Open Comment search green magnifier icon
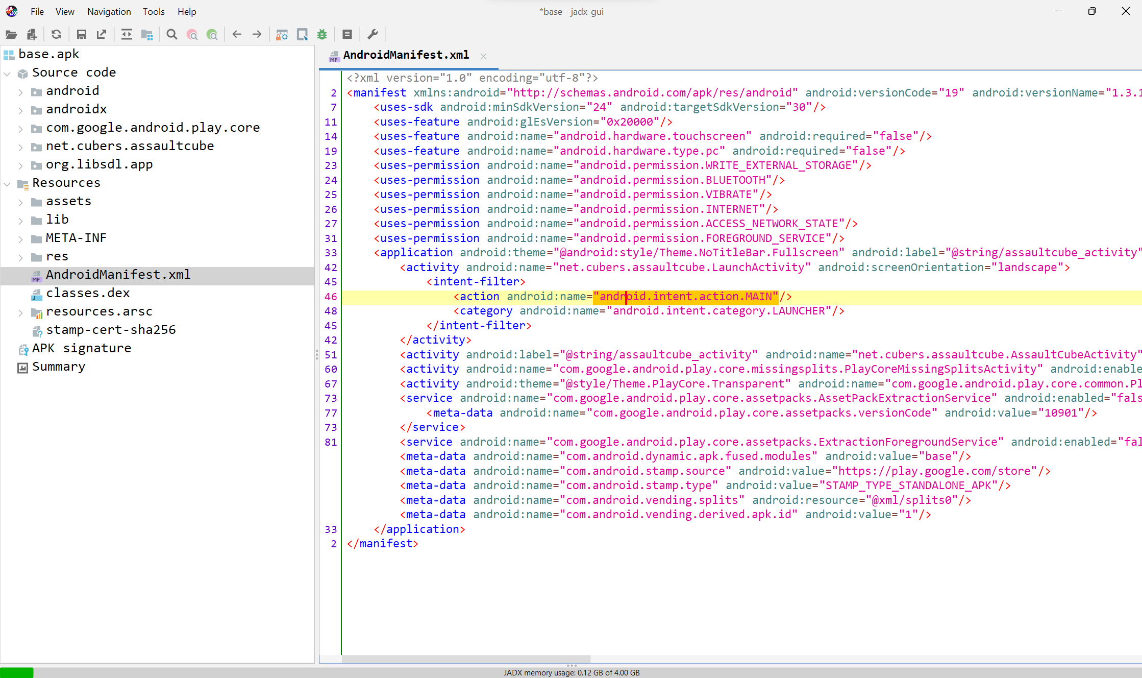This screenshot has width=1142, height=678. [x=212, y=35]
